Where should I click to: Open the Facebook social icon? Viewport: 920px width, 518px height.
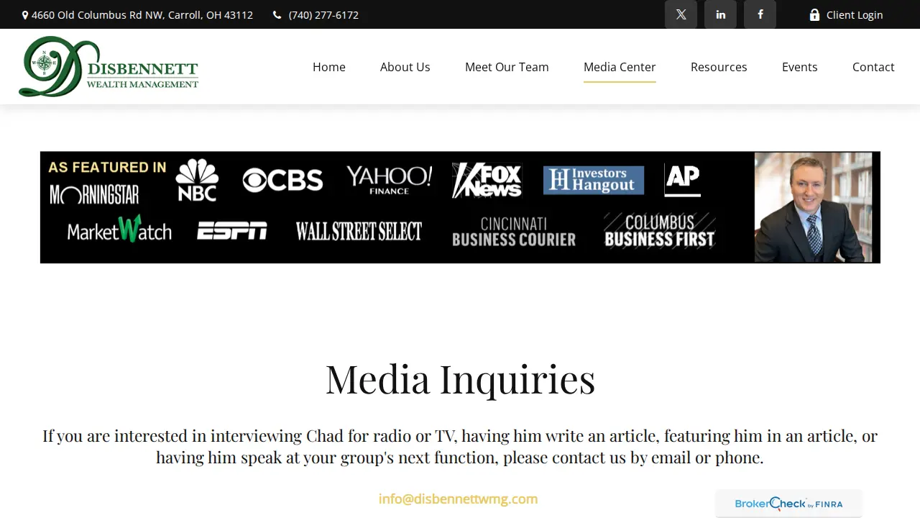(760, 14)
